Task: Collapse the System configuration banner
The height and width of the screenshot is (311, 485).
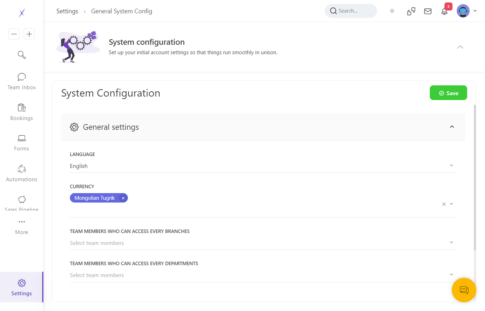Action: 460,47
